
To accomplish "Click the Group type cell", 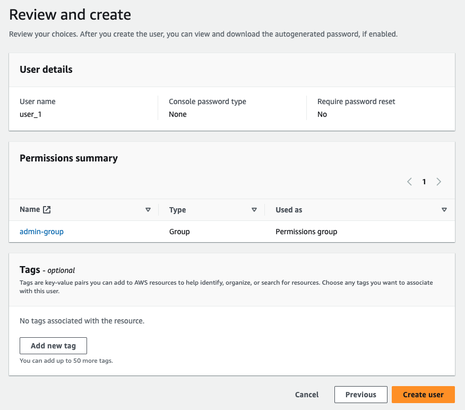I will [x=179, y=232].
